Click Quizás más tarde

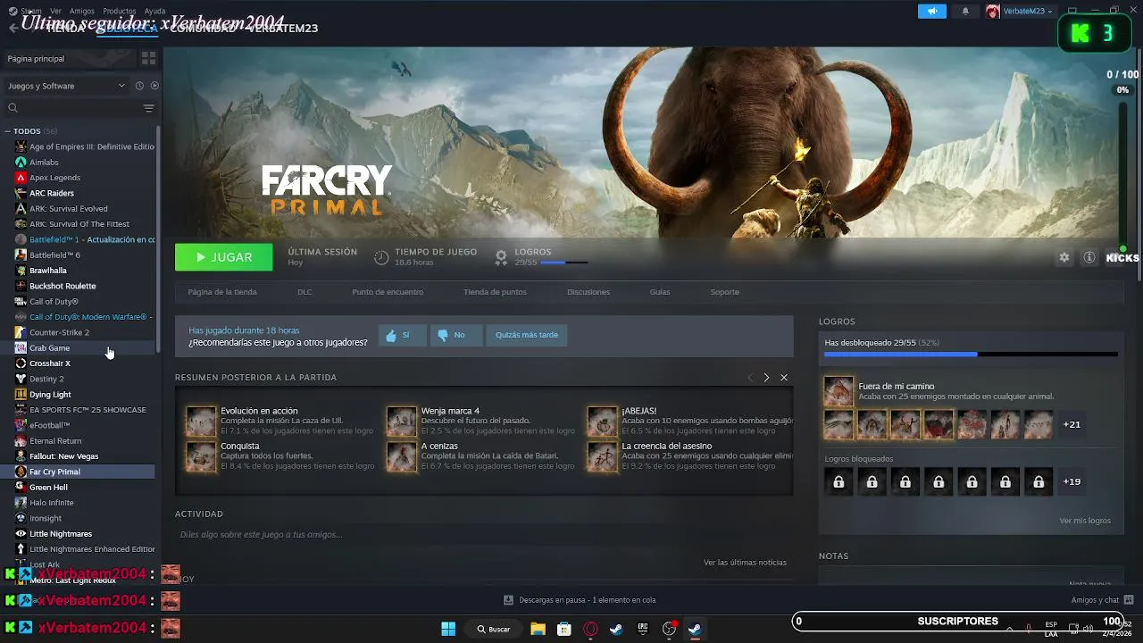(527, 335)
